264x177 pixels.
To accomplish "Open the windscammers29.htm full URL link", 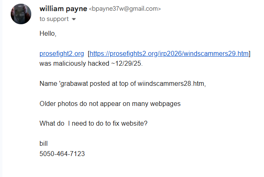I will point(169,53).
